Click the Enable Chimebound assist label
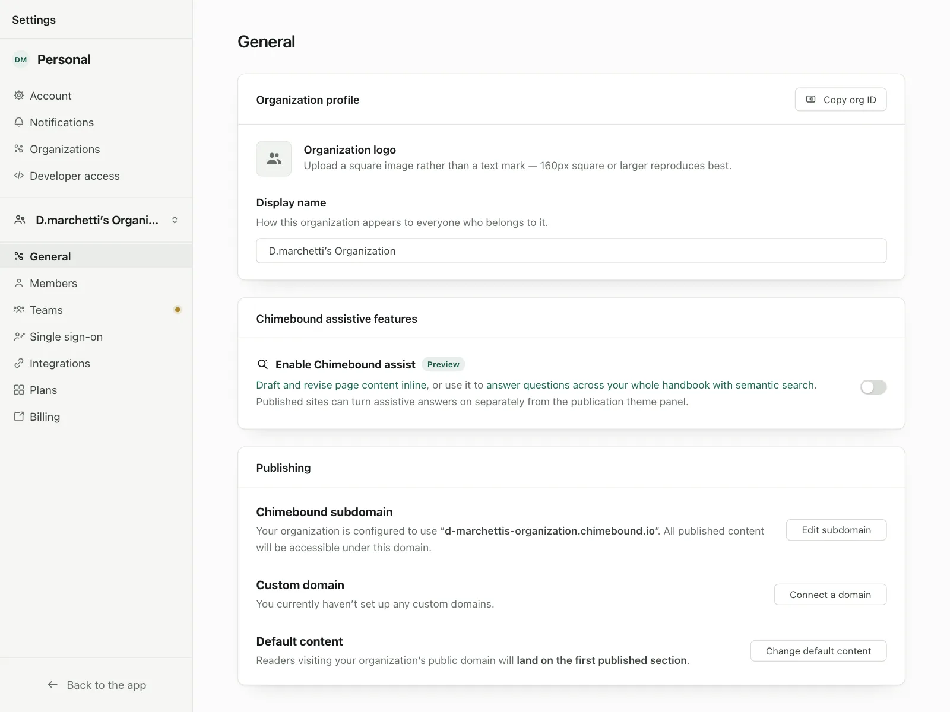950x712 pixels. click(x=346, y=364)
